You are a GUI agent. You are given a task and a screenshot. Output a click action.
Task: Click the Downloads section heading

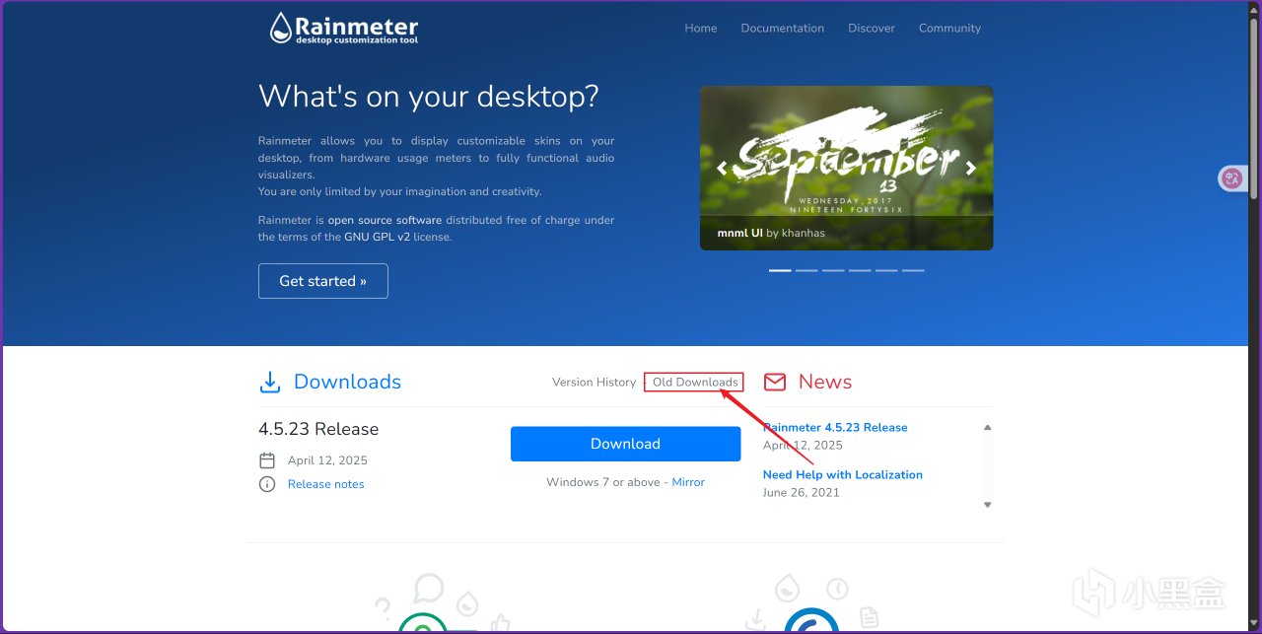click(347, 382)
